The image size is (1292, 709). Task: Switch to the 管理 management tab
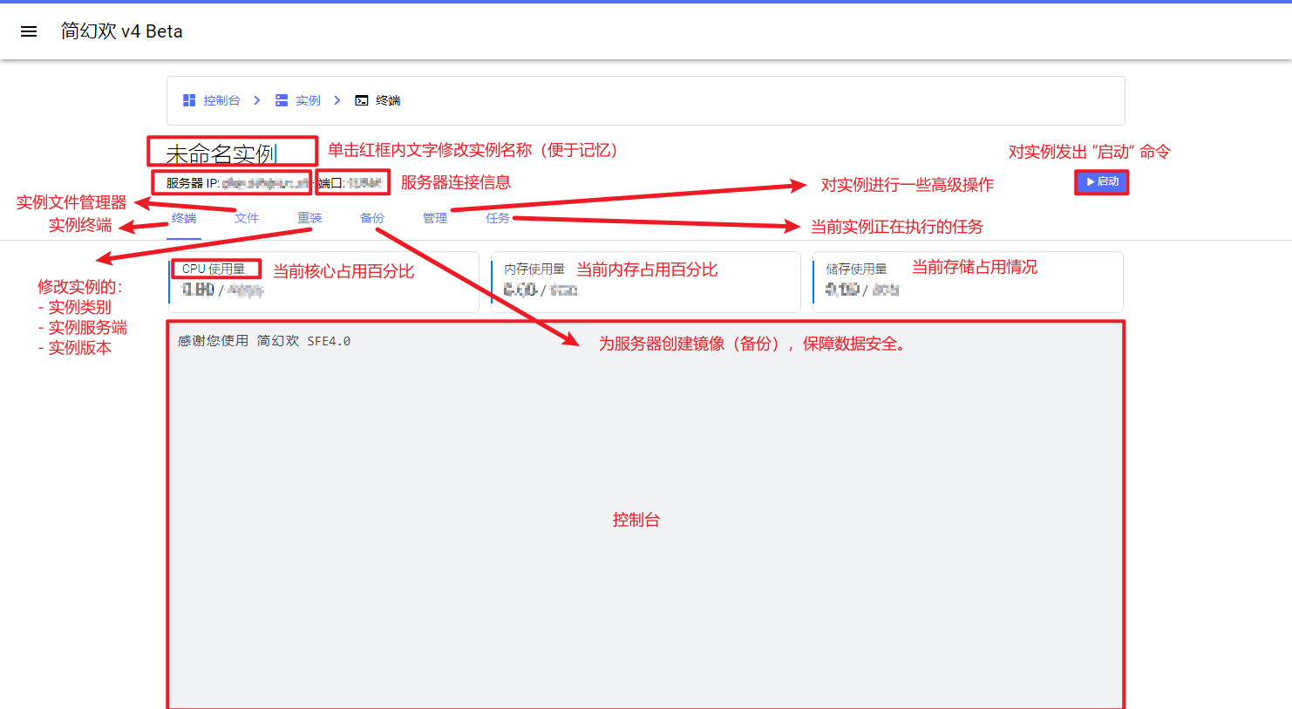pos(435,218)
